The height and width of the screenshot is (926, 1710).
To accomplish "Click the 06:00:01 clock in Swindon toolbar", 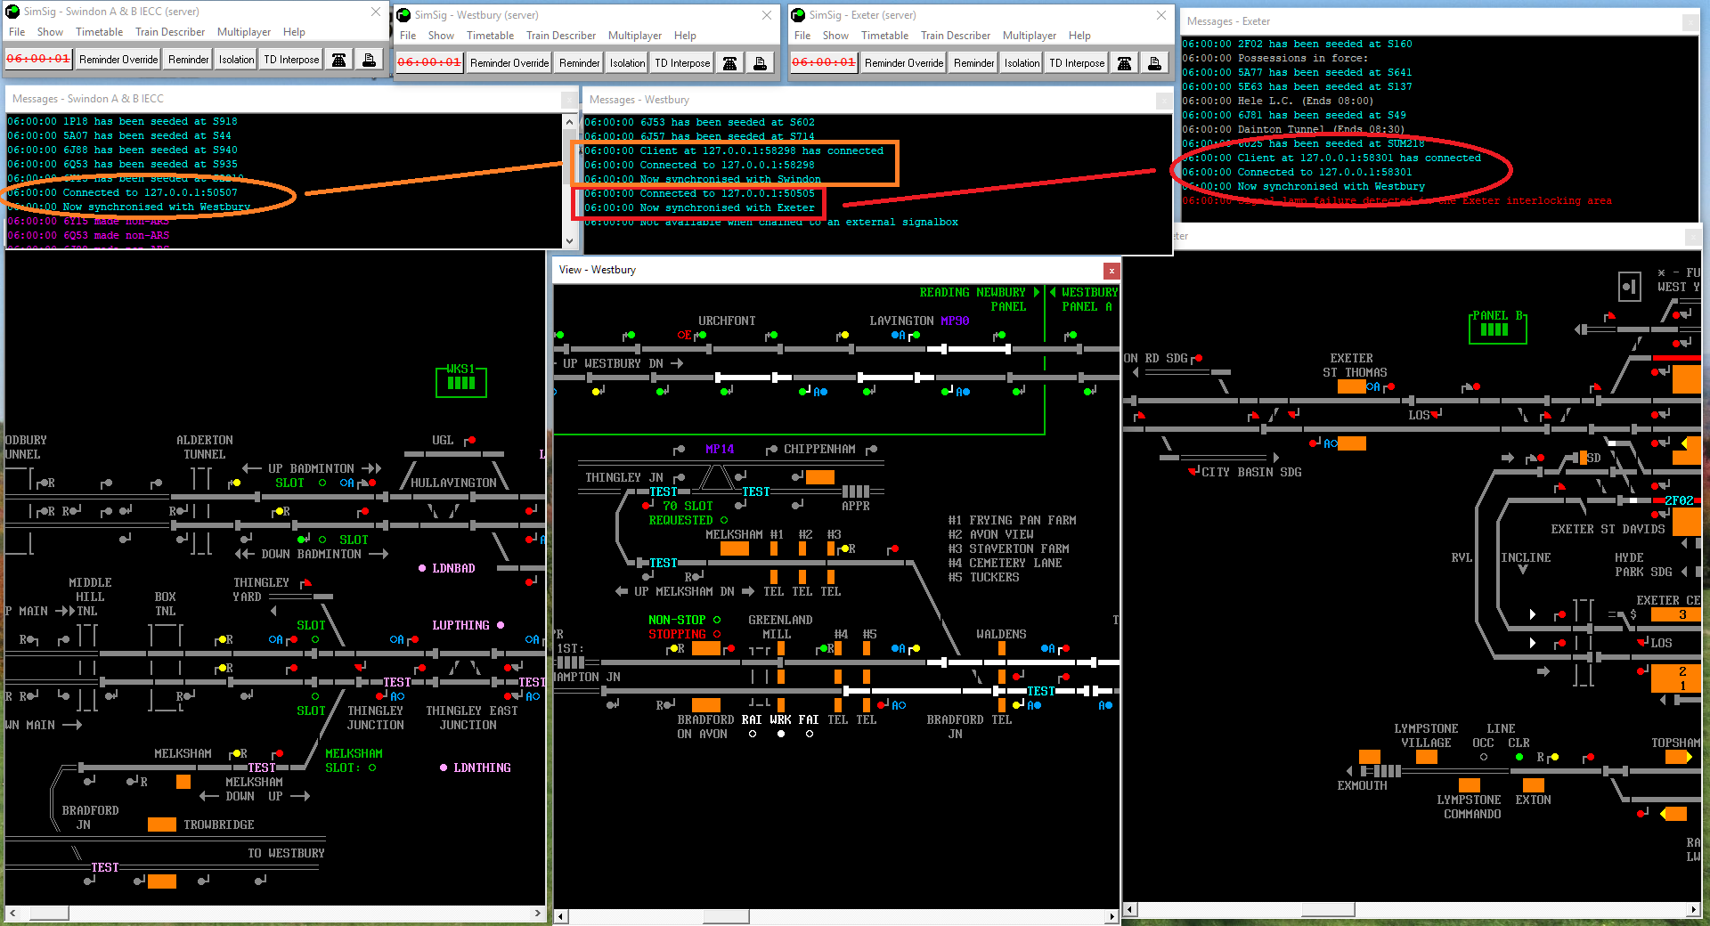I will coord(38,60).
